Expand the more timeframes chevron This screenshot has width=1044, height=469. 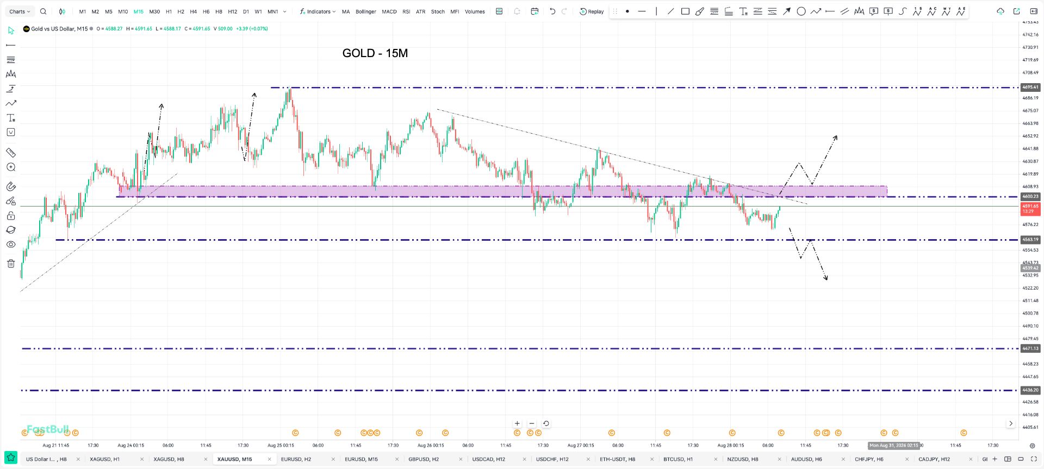pos(284,11)
